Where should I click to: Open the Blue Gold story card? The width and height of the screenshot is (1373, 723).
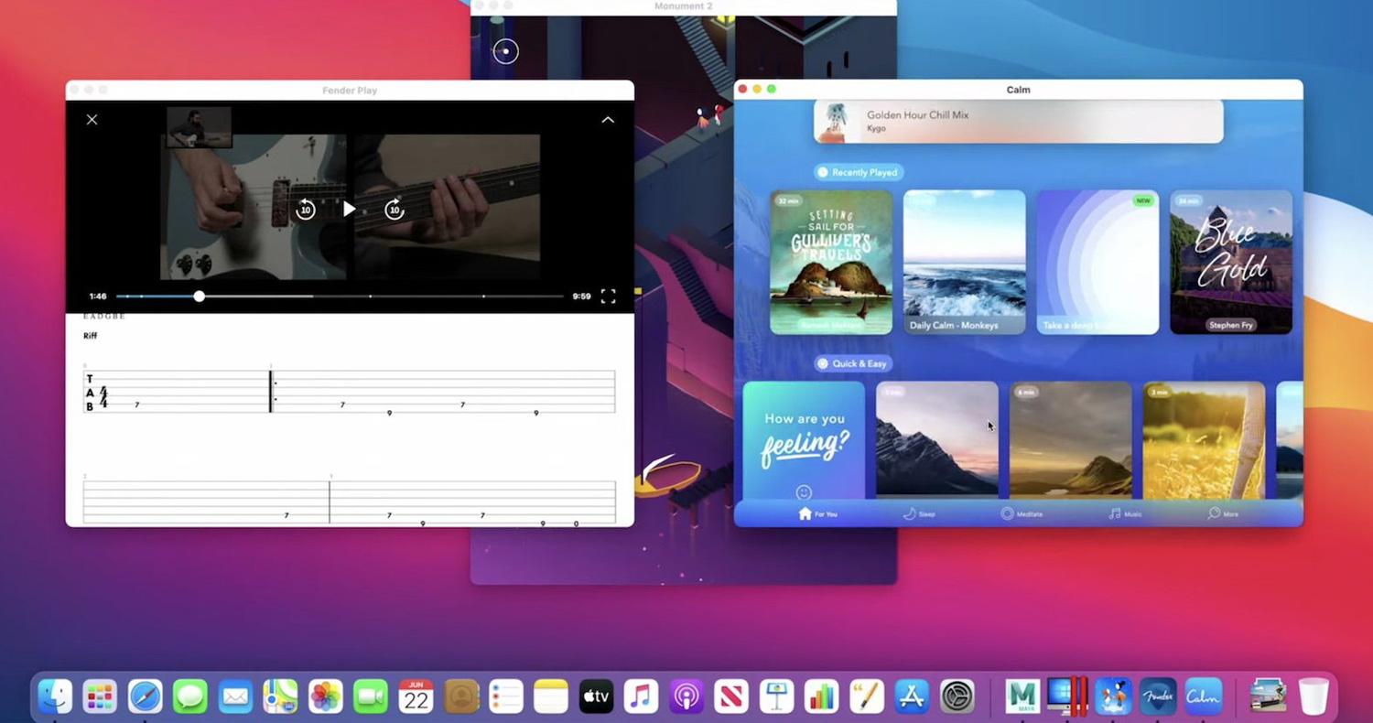1231,262
